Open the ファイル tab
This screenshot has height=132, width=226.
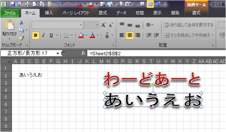(10, 13)
